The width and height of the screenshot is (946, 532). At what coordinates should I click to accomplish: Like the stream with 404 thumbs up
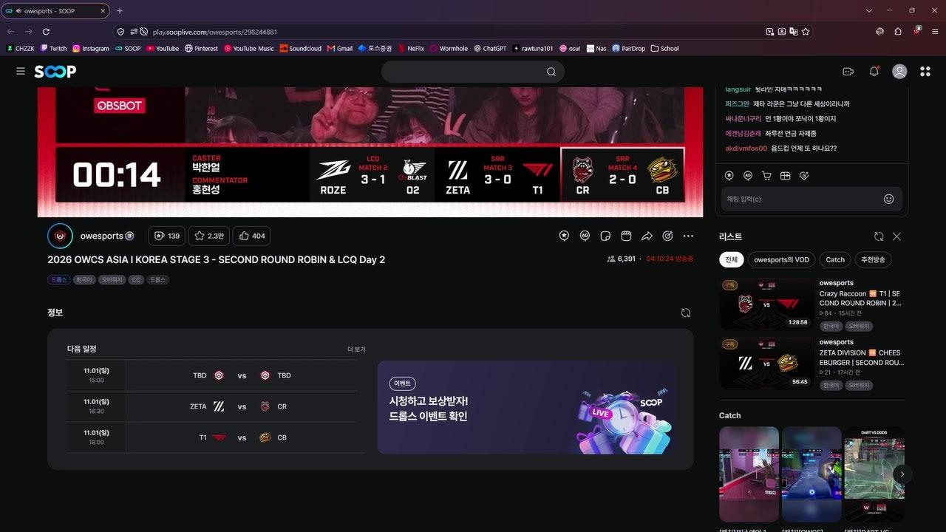click(x=252, y=236)
